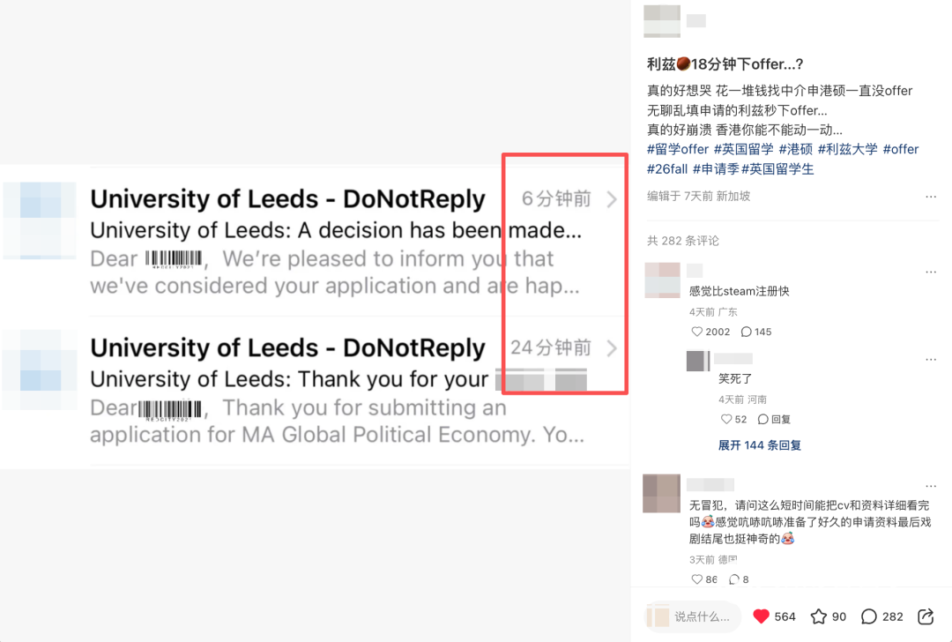Reply to the 笑死了 comment via 回复
The width and height of the screenshot is (952, 642).
click(x=774, y=419)
